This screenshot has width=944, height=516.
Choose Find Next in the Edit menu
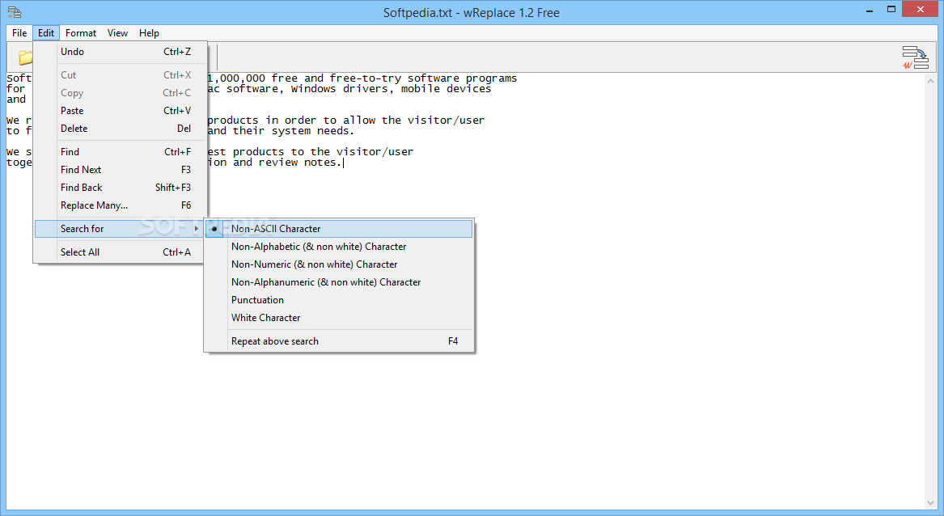point(121,170)
